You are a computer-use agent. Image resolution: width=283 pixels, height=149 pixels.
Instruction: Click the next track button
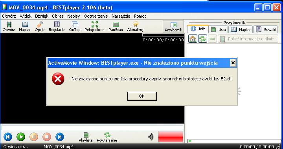tap(60, 137)
